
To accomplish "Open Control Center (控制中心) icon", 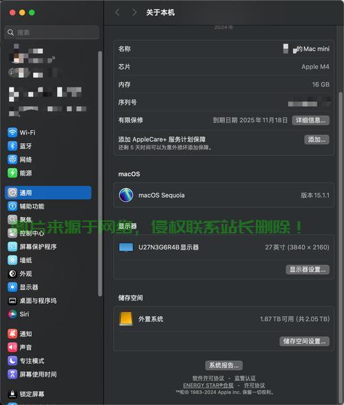I will (x=12, y=233).
